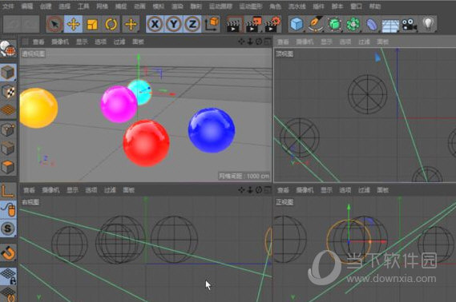The height and width of the screenshot is (302, 456).
Task: Add the green Subdivision Surface generator
Action: click(334, 24)
